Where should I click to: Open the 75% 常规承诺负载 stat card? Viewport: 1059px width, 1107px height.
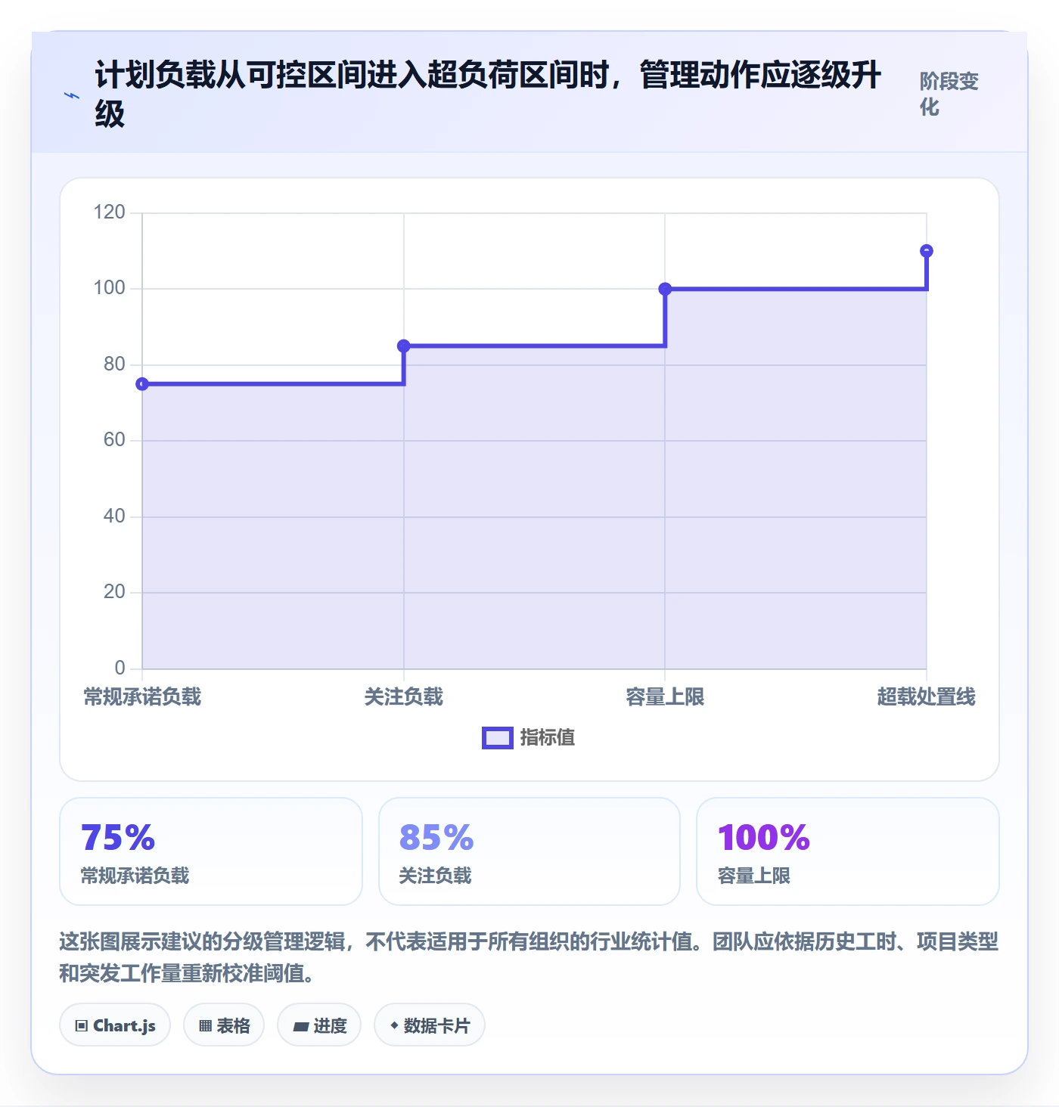pos(211,851)
